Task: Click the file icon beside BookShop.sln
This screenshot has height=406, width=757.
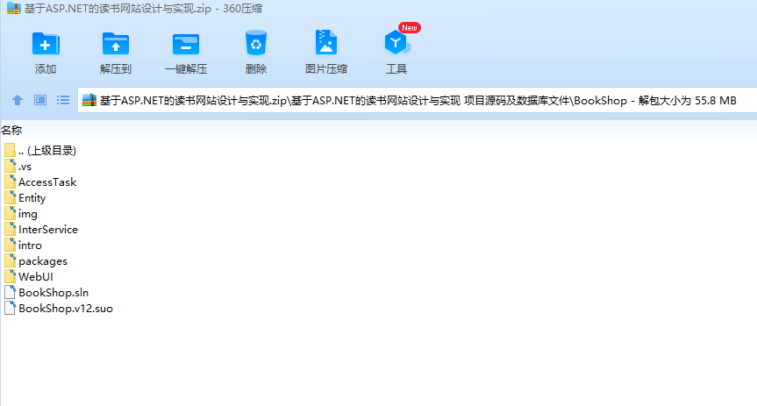Action: click(x=10, y=293)
